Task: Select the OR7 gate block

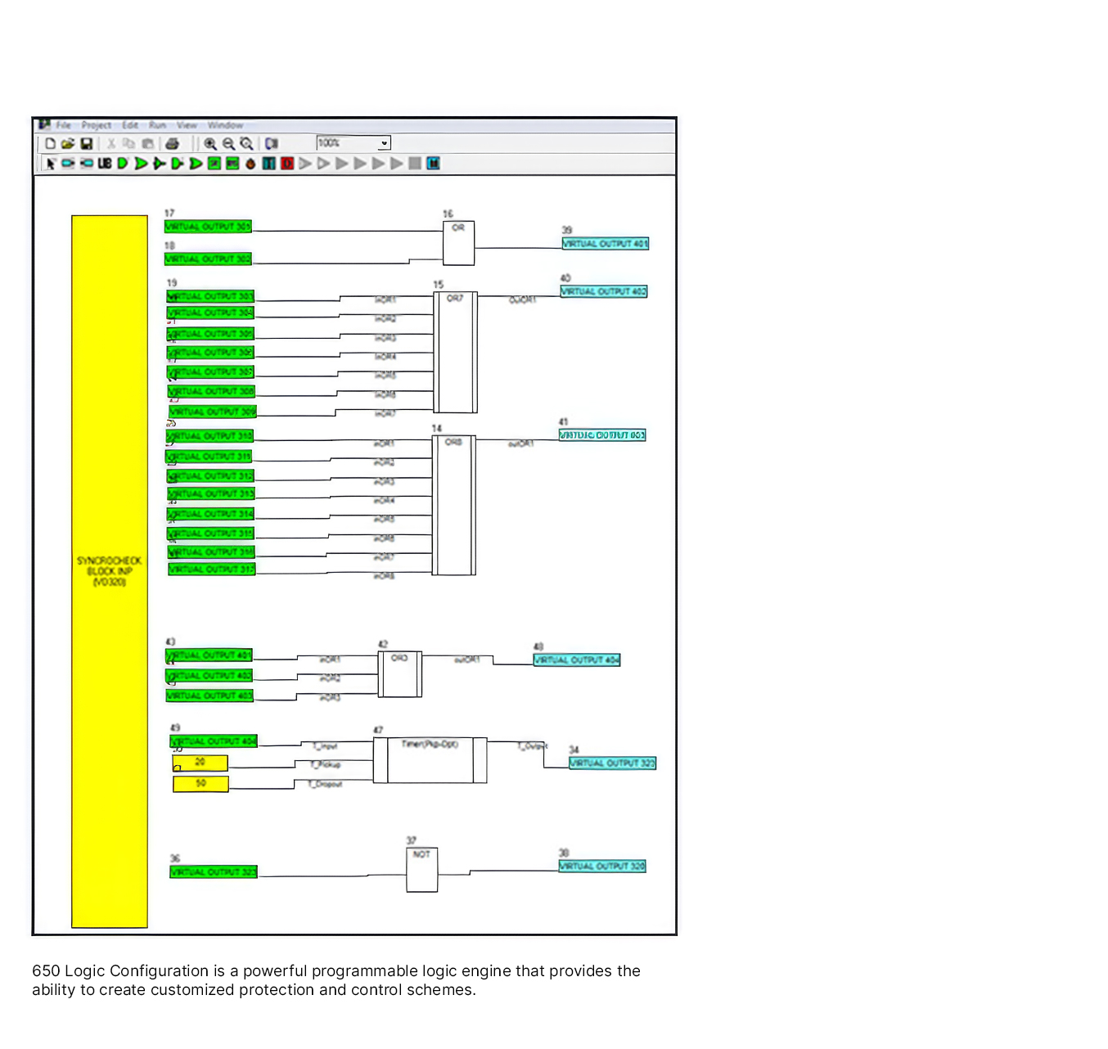Action: [455, 353]
